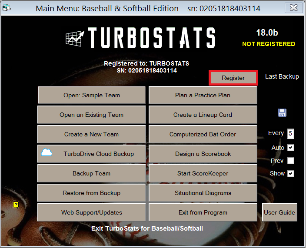Viewport: 306px width, 248px height.
Task: Open Computerized Bat Order
Action: pyautogui.click(x=203, y=134)
